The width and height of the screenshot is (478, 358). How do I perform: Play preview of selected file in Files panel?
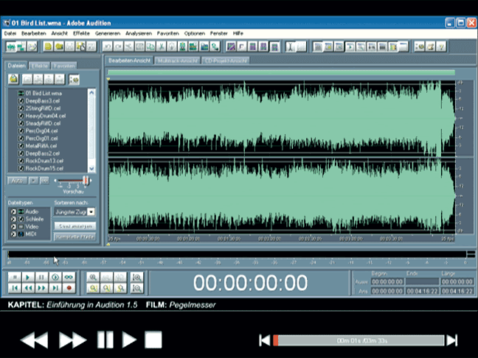33,180
